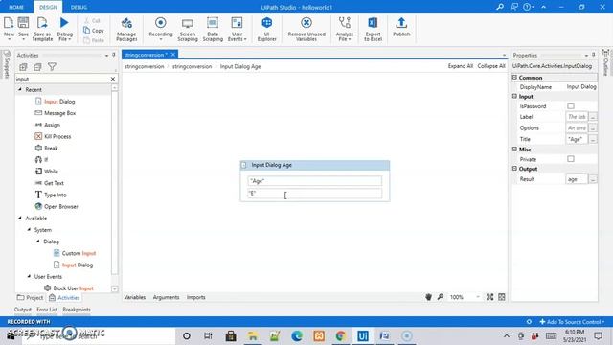Screen dimensions: 613x345
Task: Click Fit to Screen icon
Action: [489, 297]
